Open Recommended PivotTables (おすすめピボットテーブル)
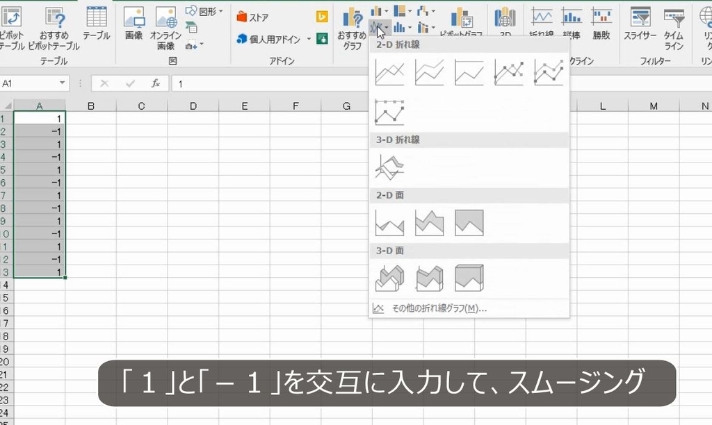This screenshot has width=712, height=425. point(54,28)
